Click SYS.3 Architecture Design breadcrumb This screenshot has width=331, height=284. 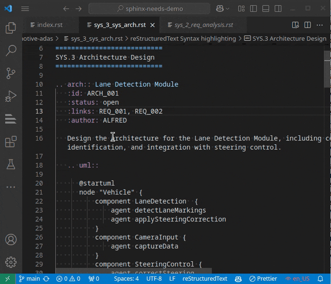pos(286,39)
